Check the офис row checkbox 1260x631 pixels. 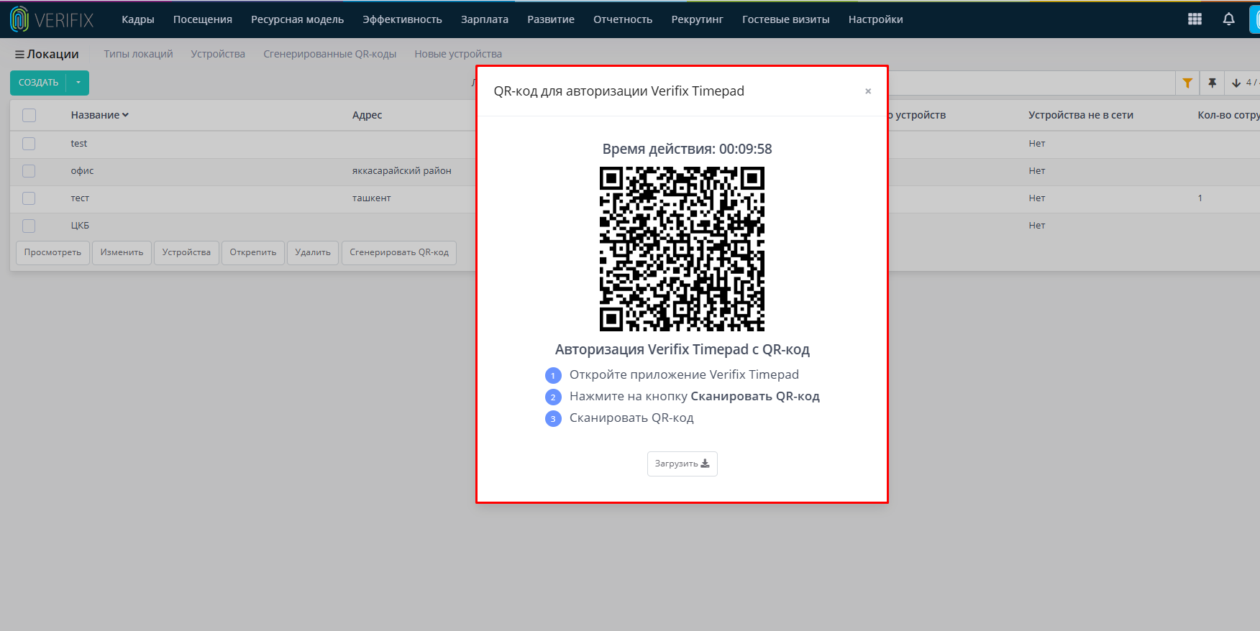pos(29,171)
